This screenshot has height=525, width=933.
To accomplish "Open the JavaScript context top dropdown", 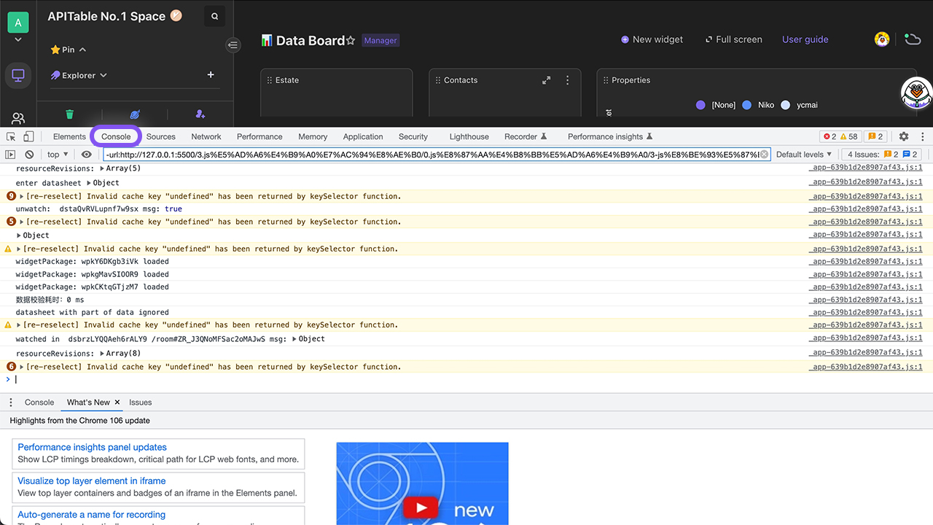I will tap(58, 155).
